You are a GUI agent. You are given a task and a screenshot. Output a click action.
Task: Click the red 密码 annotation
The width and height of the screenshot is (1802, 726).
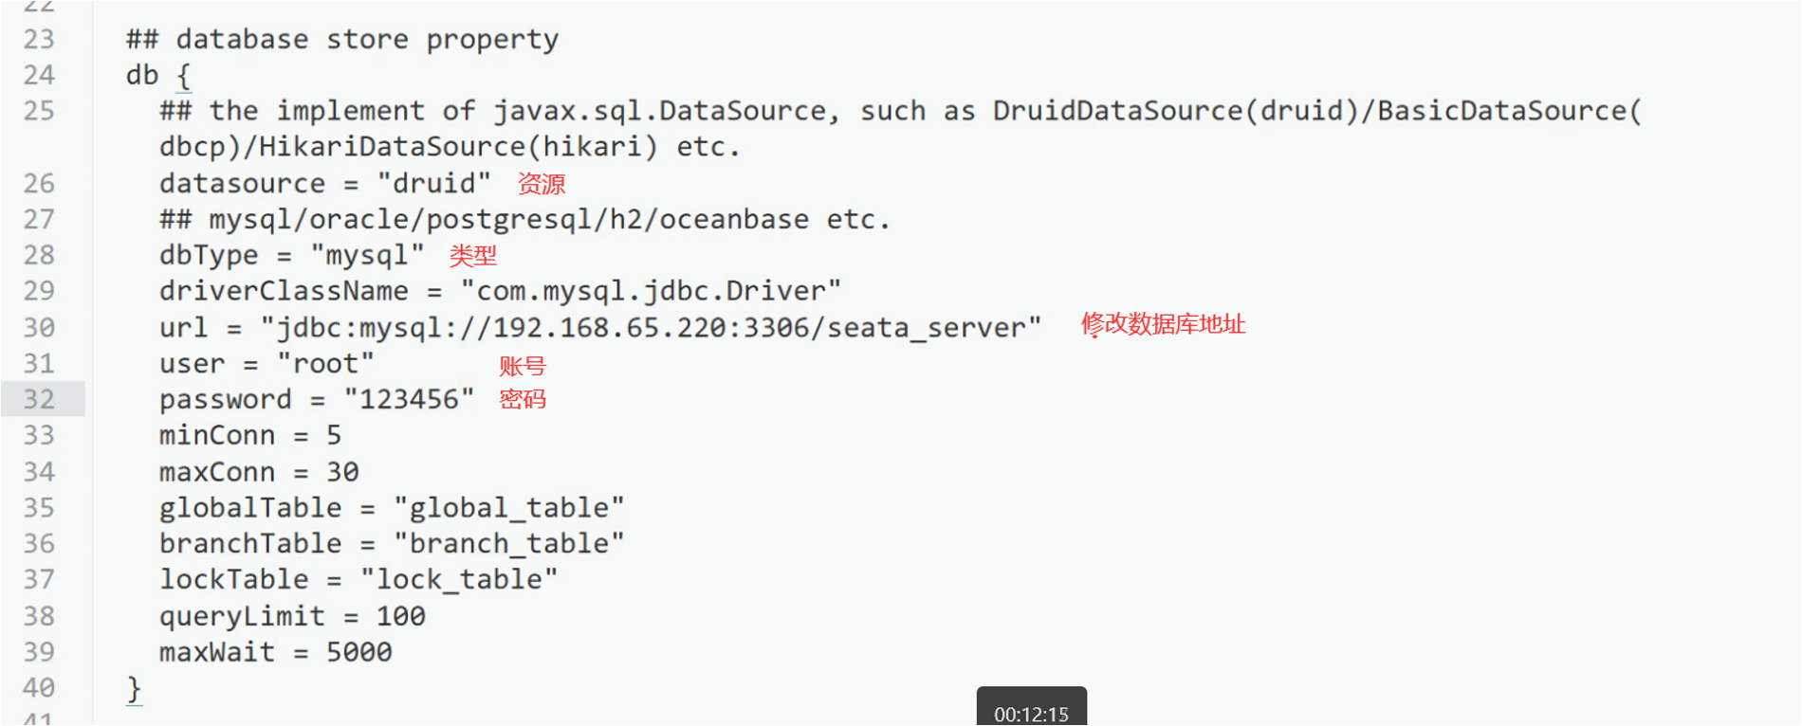[523, 399]
